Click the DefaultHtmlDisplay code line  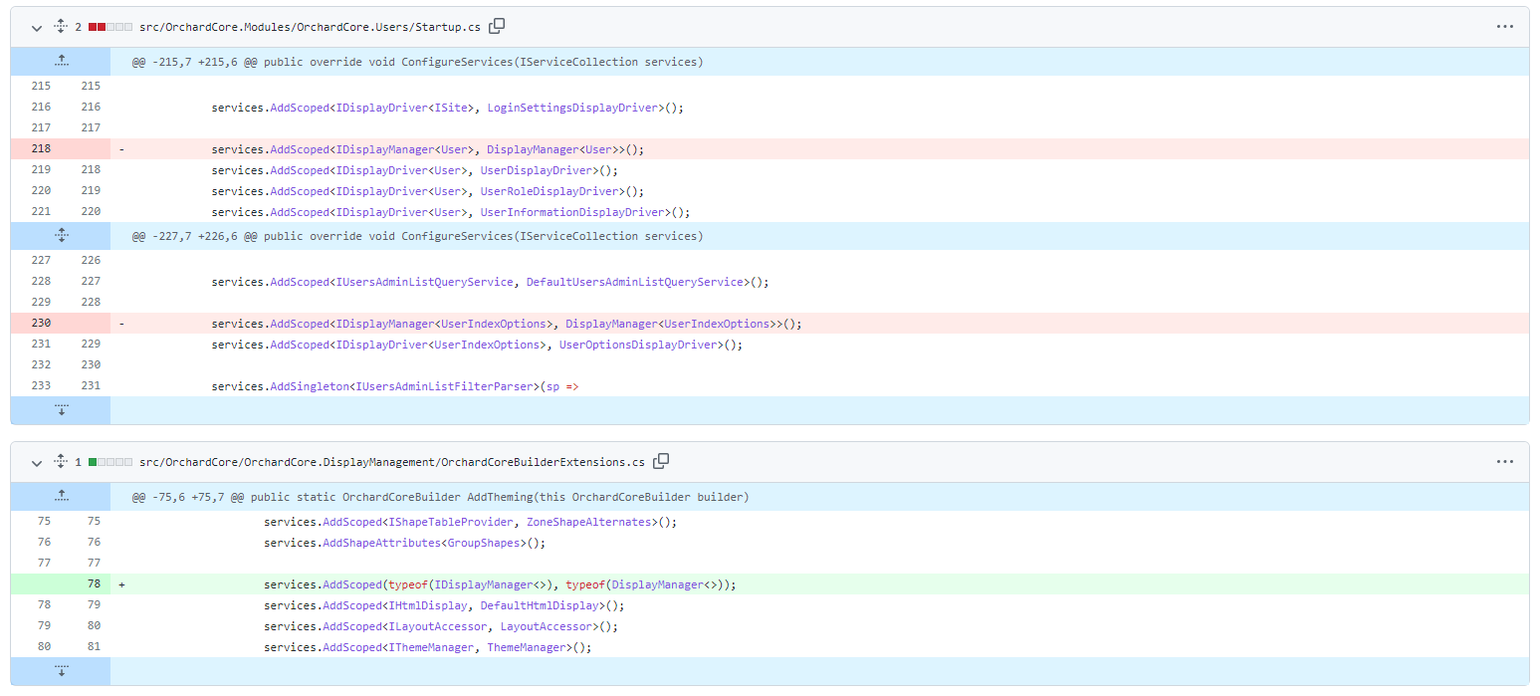coord(444,605)
